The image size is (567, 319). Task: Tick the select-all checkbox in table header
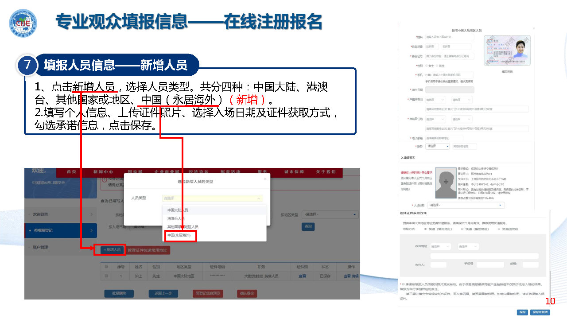coord(106,267)
